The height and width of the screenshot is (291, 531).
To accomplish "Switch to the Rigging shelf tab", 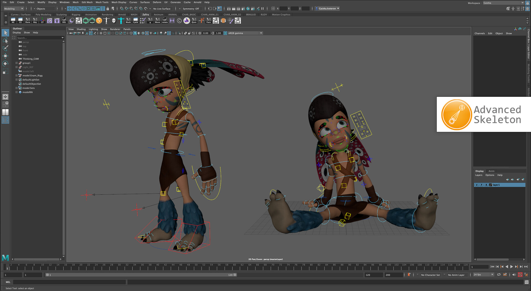I will pyautogui.click(x=76, y=15).
